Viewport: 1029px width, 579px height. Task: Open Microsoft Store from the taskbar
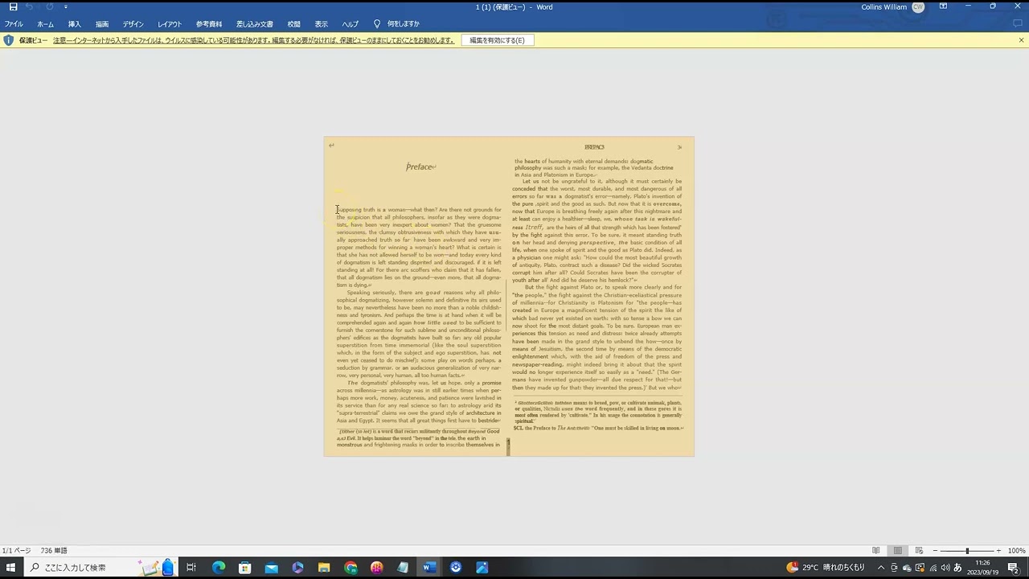pyautogui.click(x=245, y=568)
